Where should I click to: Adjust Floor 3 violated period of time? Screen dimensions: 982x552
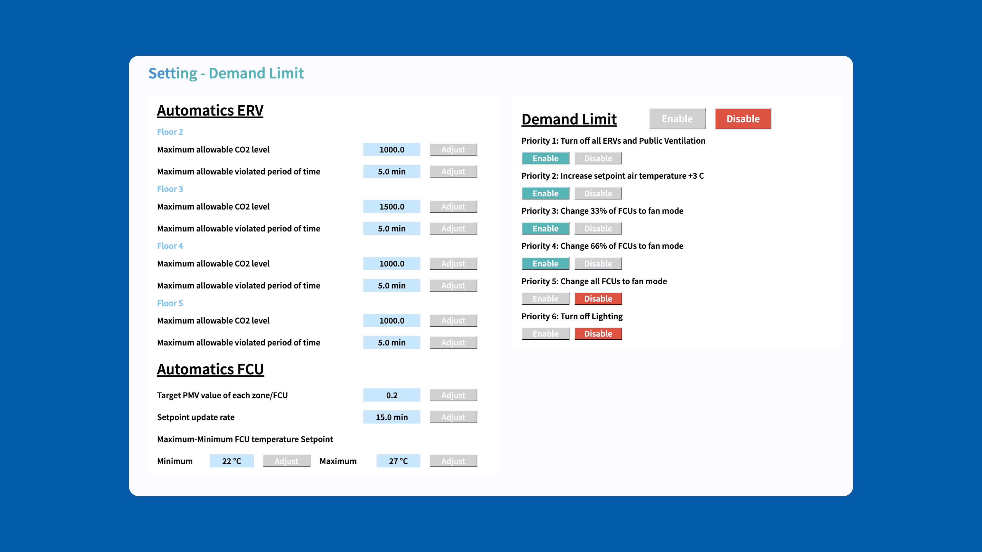[x=453, y=228]
